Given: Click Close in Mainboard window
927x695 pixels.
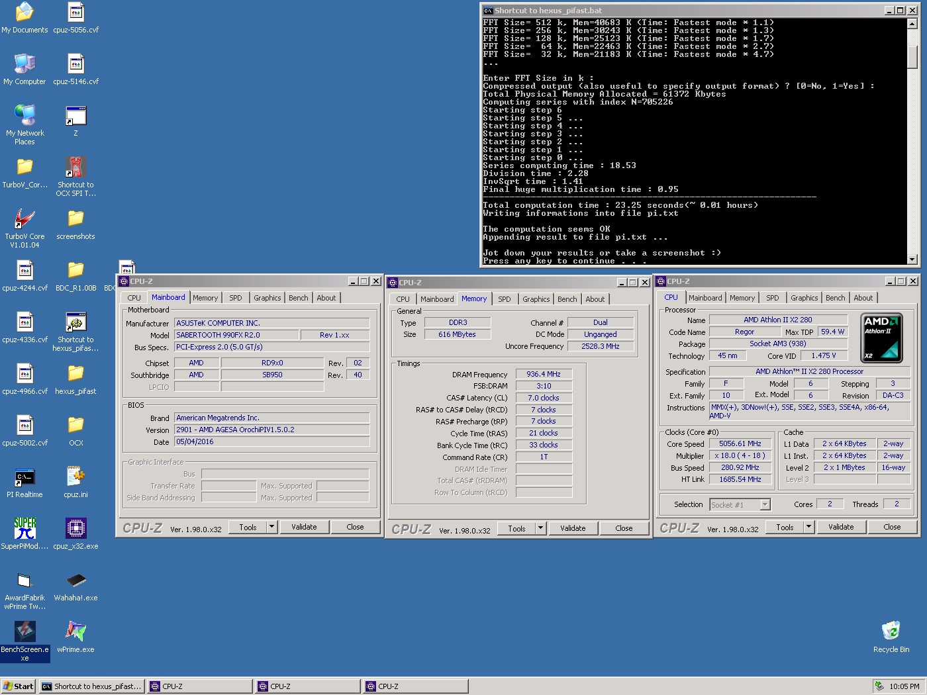Looking at the screenshot, I should click(x=355, y=527).
